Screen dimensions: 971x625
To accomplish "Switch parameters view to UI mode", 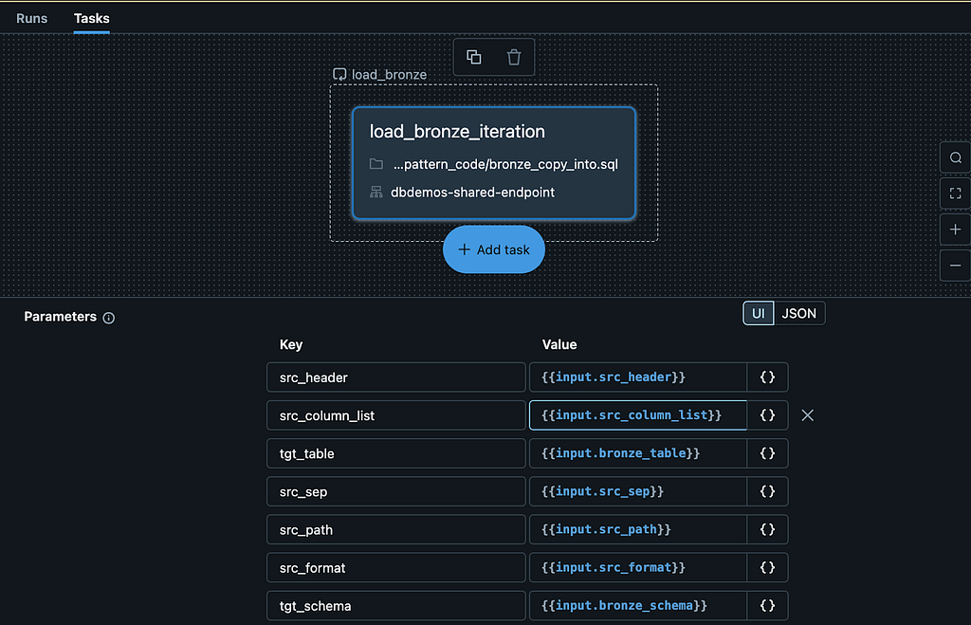I will click(758, 313).
